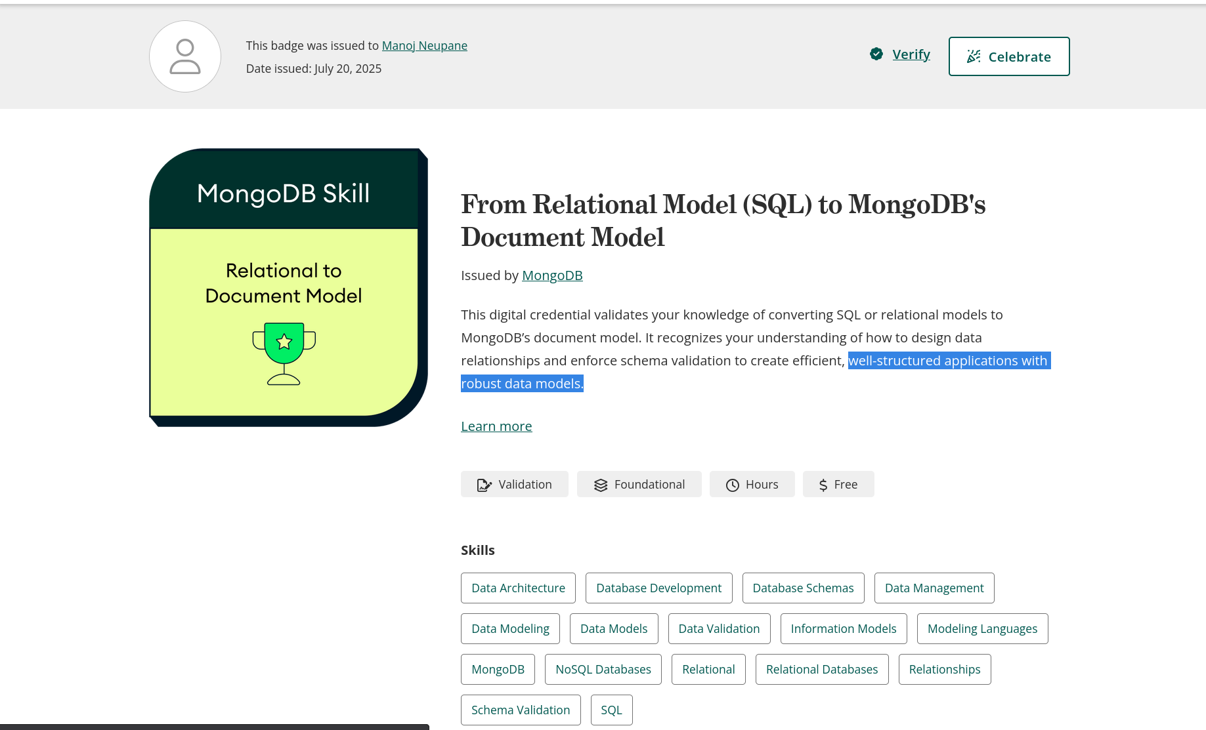This screenshot has width=1206, height=730.
Task: Click the user avatar profile icon
Action: click(x=185, y=56)
